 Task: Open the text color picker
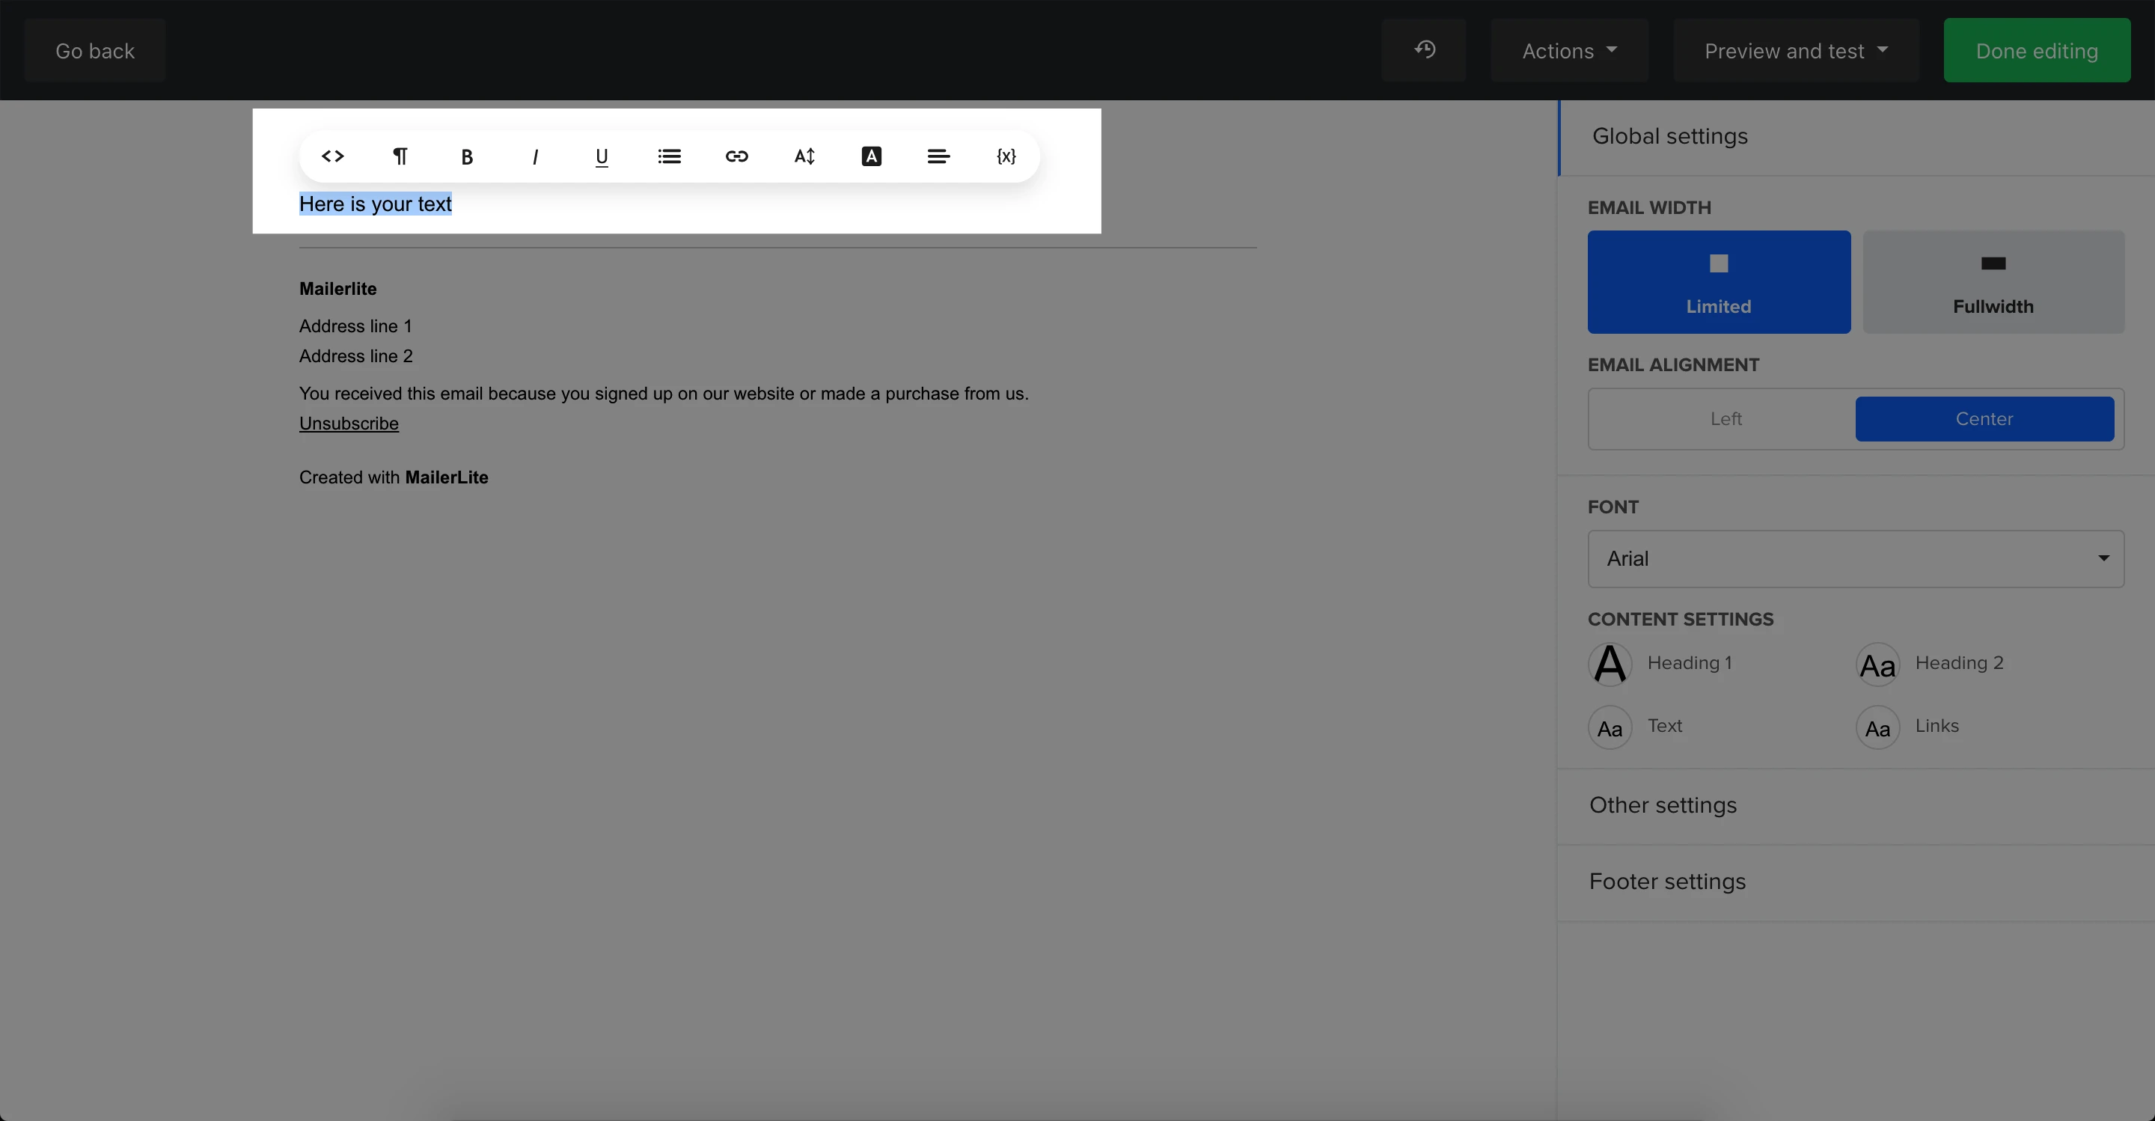tap(871, 156)
